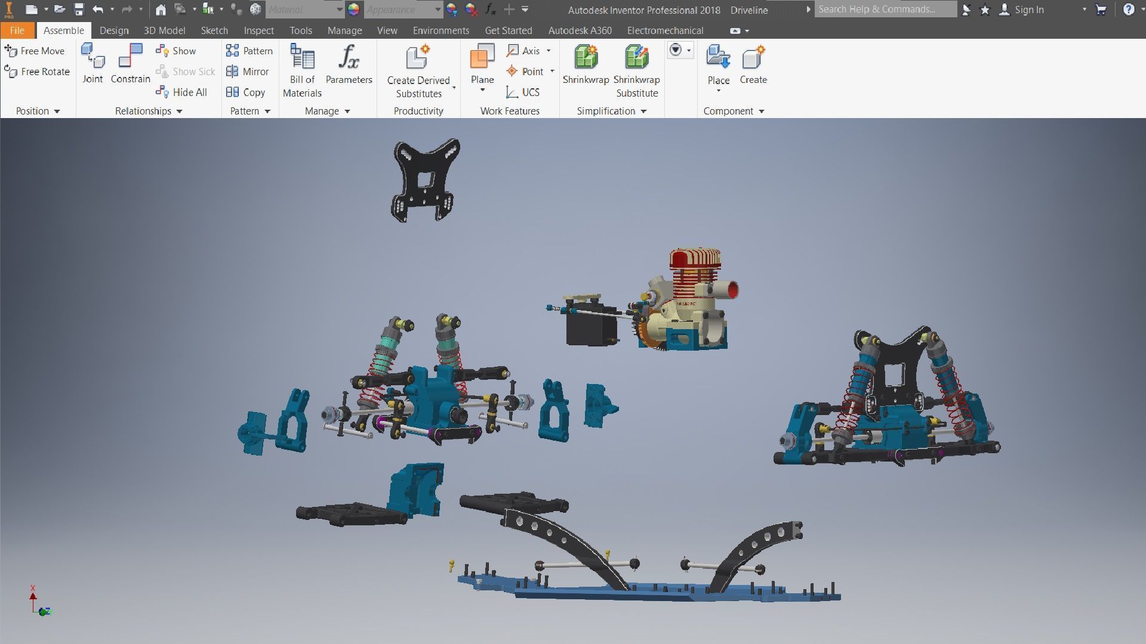Open the Material dropdown
Image resolution: width=1146 pixels, height=644 pixels.
(340, 10)
